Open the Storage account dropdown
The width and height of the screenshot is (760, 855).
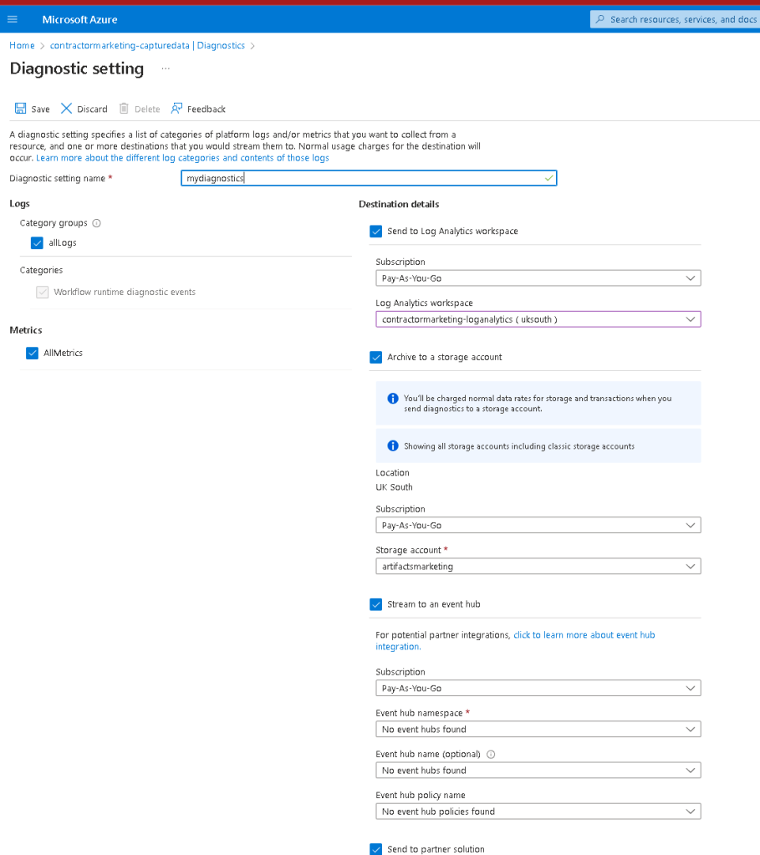(x=538, y=566)
